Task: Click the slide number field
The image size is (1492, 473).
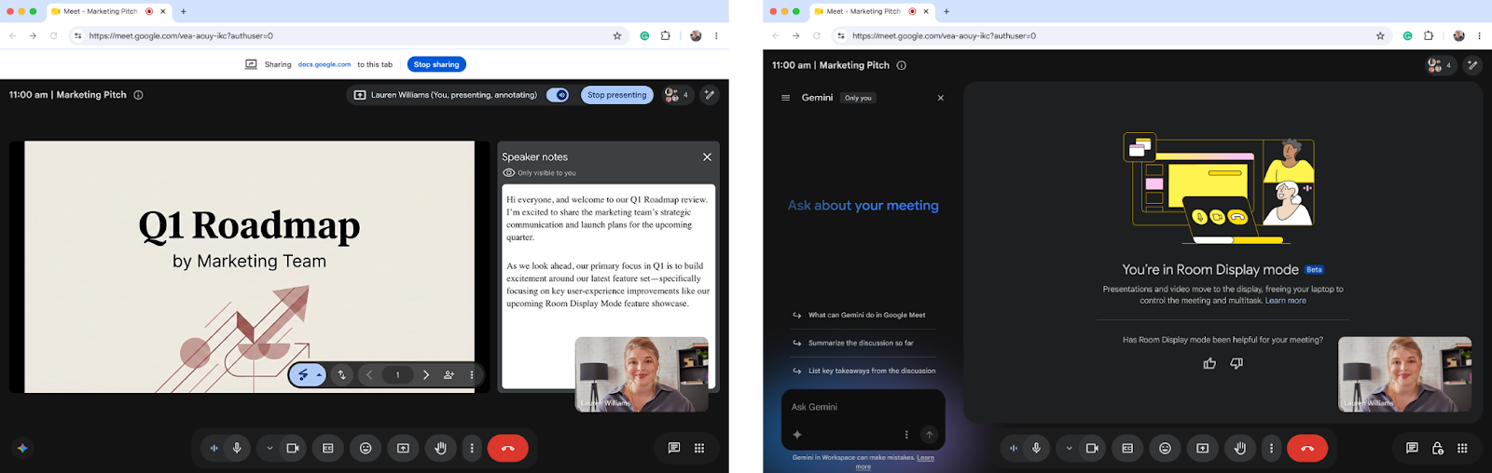Action: click(x=398, y=375)
